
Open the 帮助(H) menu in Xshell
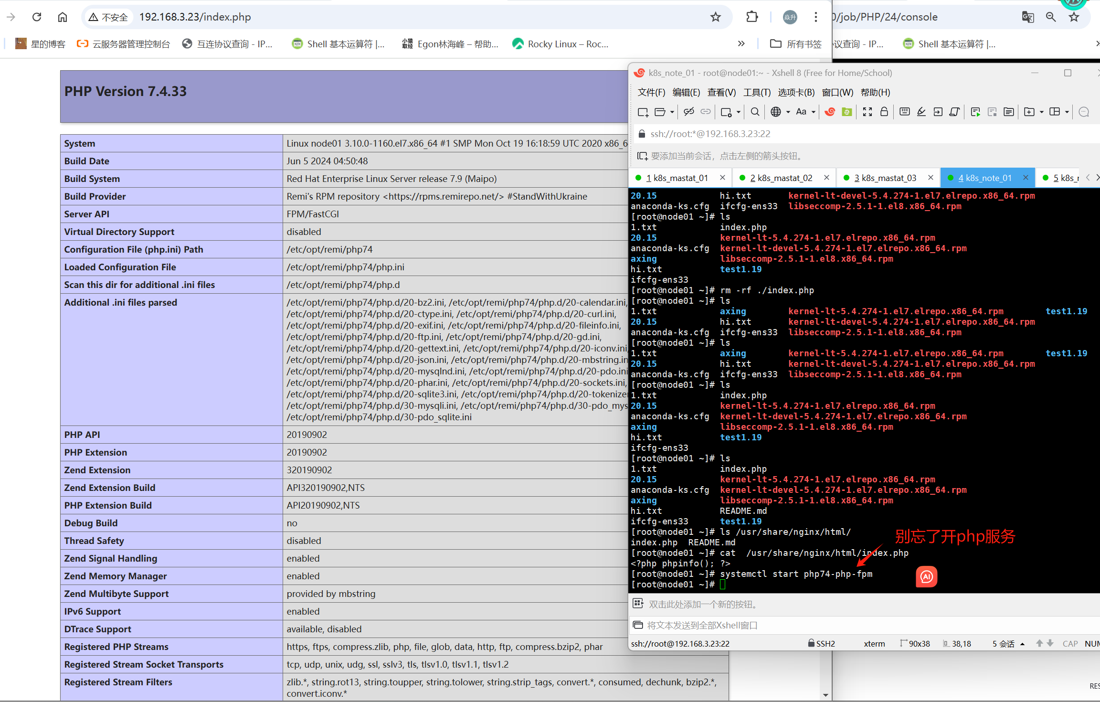(875, 92)
